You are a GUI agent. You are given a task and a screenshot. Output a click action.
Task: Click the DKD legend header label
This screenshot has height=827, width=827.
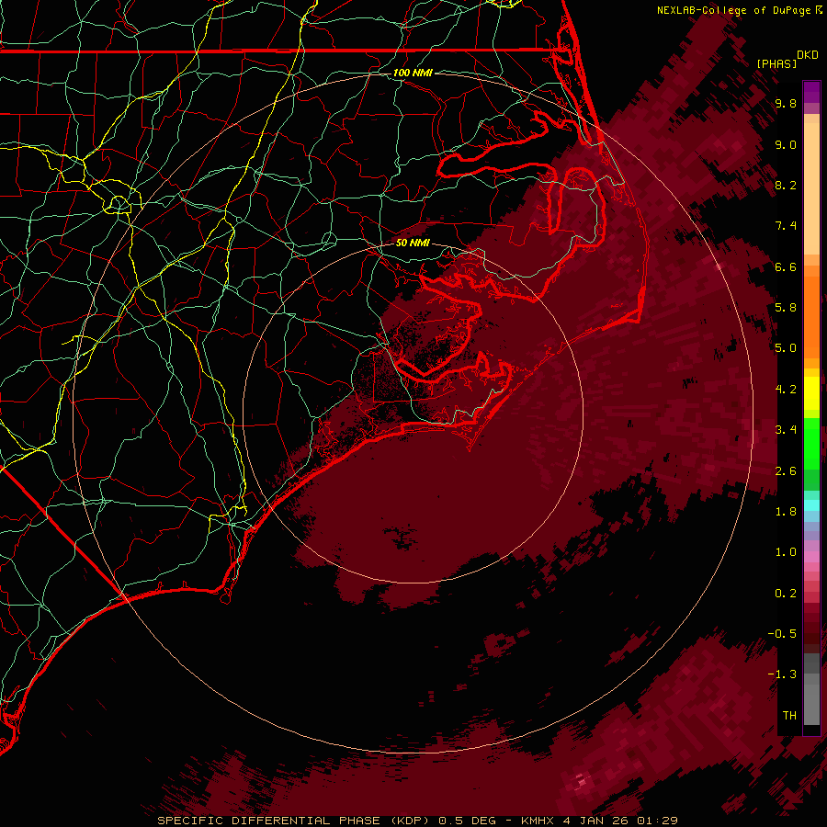[808, 55]
